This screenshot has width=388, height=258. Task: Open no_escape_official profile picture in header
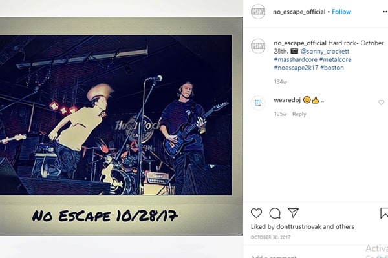[258, 12]
